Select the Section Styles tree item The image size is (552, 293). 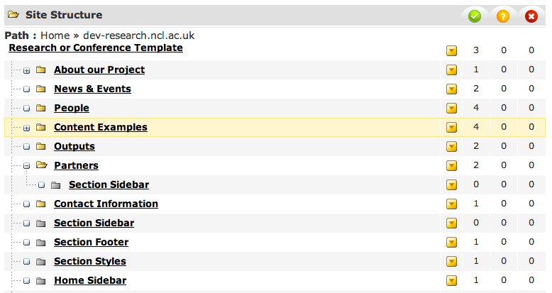pos(90,261)
